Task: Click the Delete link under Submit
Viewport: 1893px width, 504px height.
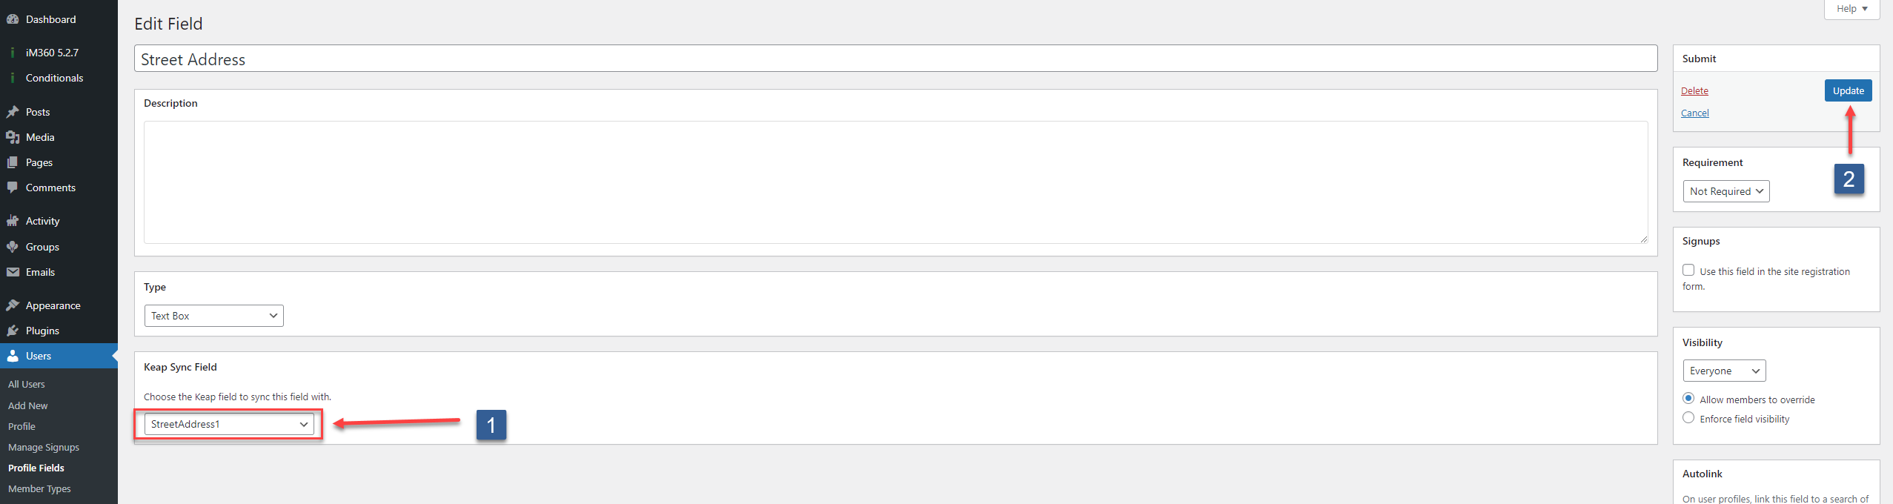Action: click(x=1694, y=90)
